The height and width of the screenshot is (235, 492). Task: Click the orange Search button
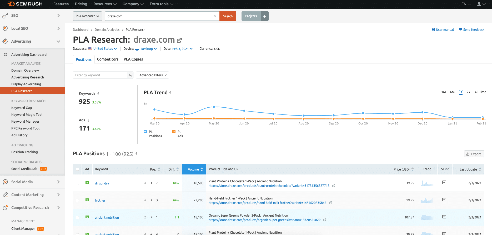228,16
